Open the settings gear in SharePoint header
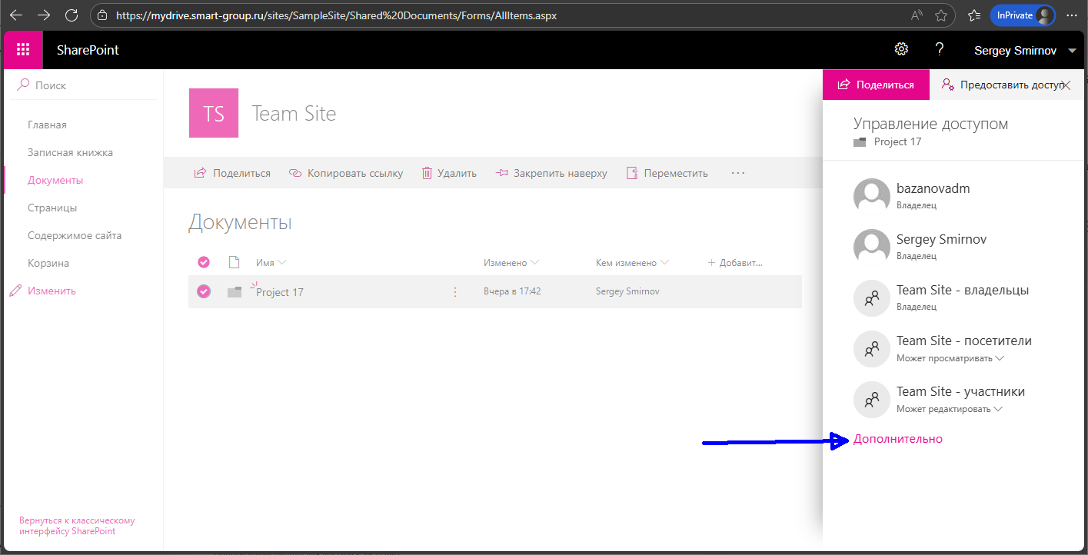 pos(901,50)
